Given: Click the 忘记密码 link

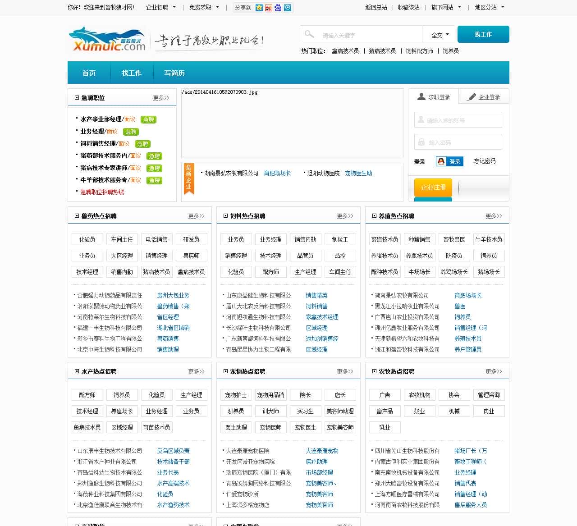Looking at the screenshot, I should tap(485, 161).
